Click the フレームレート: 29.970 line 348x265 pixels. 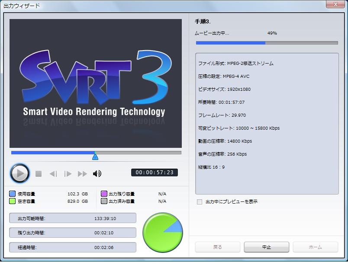[x=222, y=115]
